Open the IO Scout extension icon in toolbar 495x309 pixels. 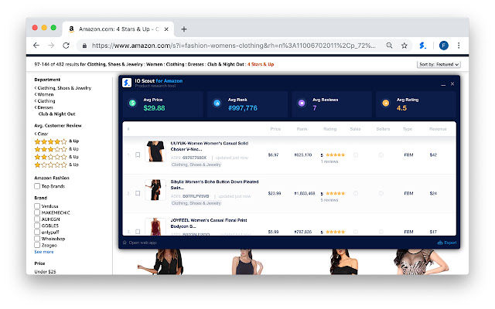(x=422, y=46)
